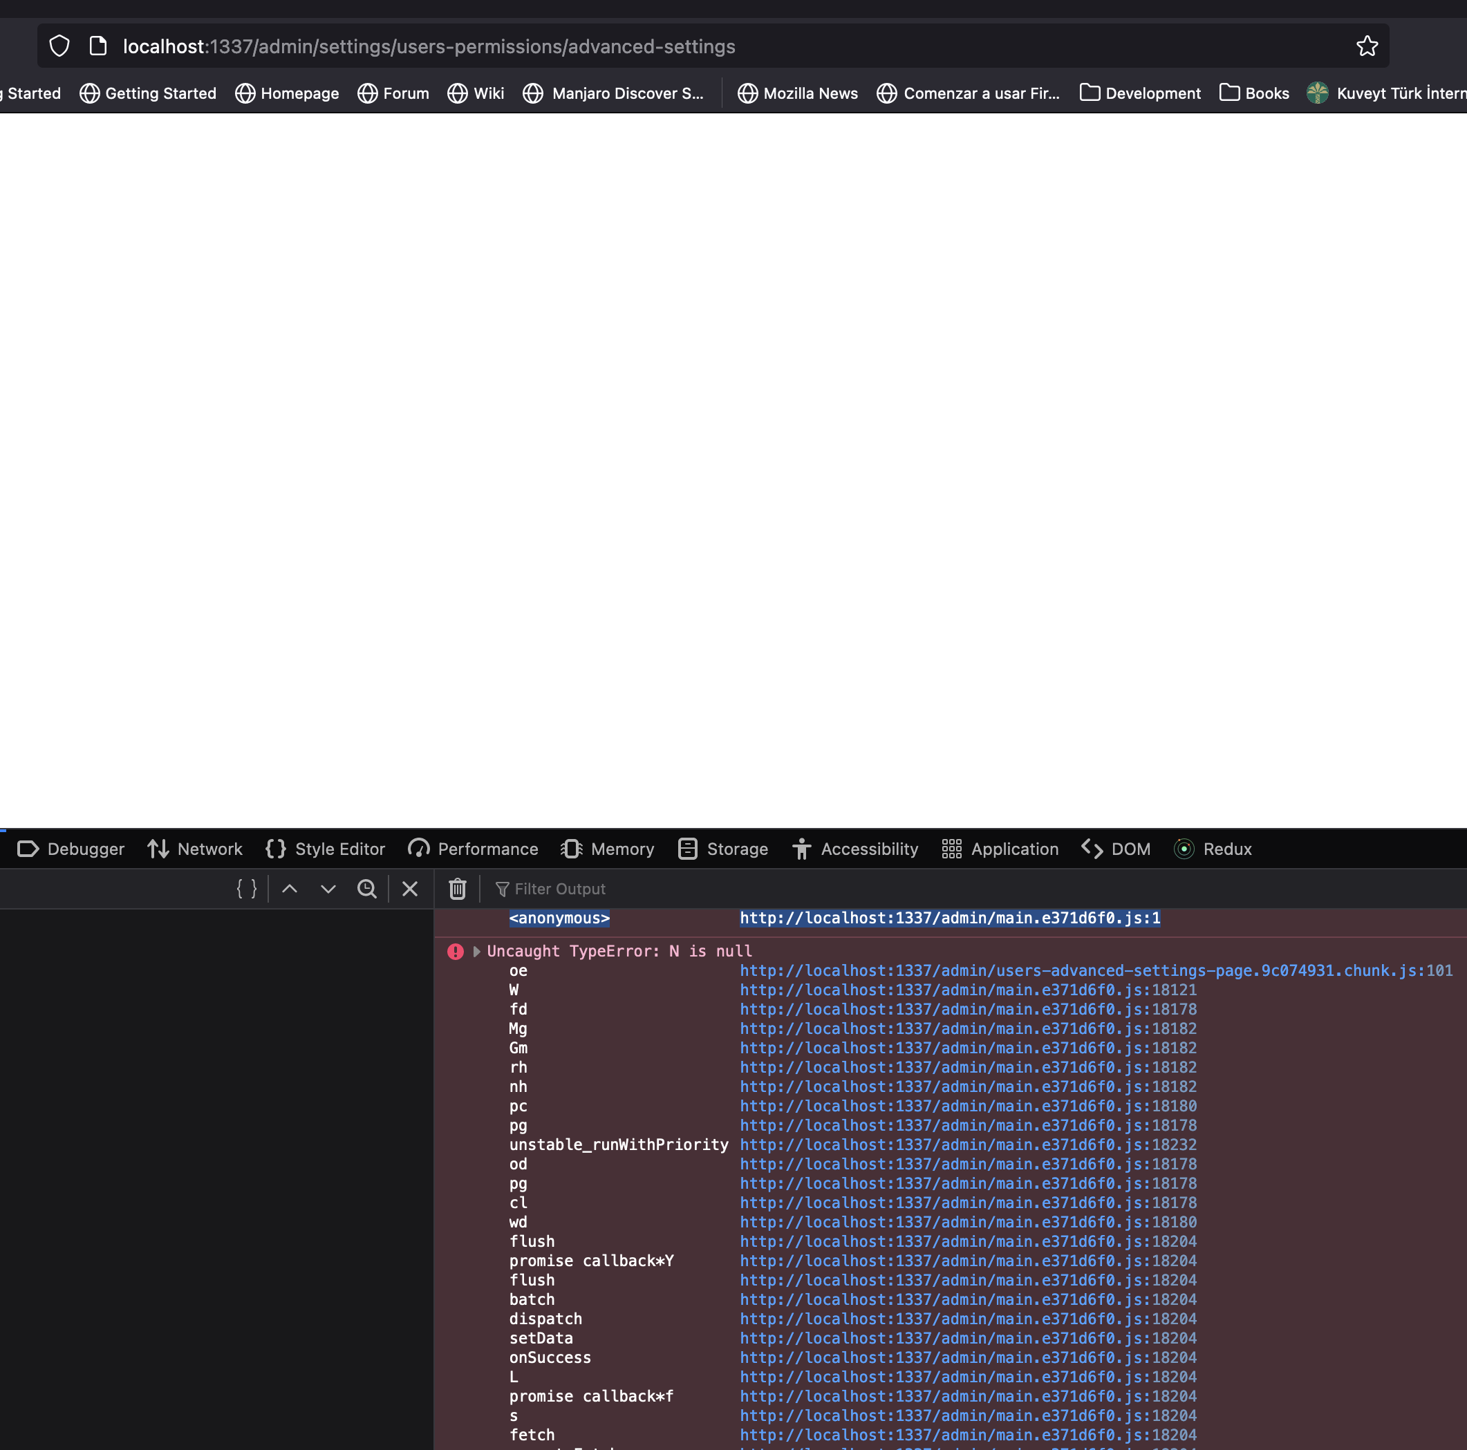Switch to the Network panel
1467x1450 pixels.
[x=194, y=849]
